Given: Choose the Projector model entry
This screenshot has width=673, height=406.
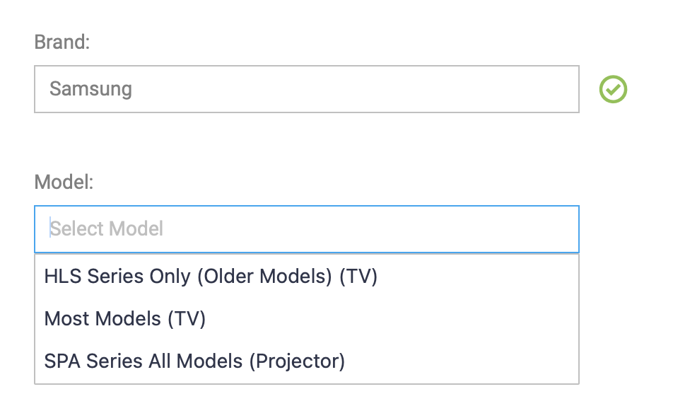Looking at the screenshot, I should [194, 361].
